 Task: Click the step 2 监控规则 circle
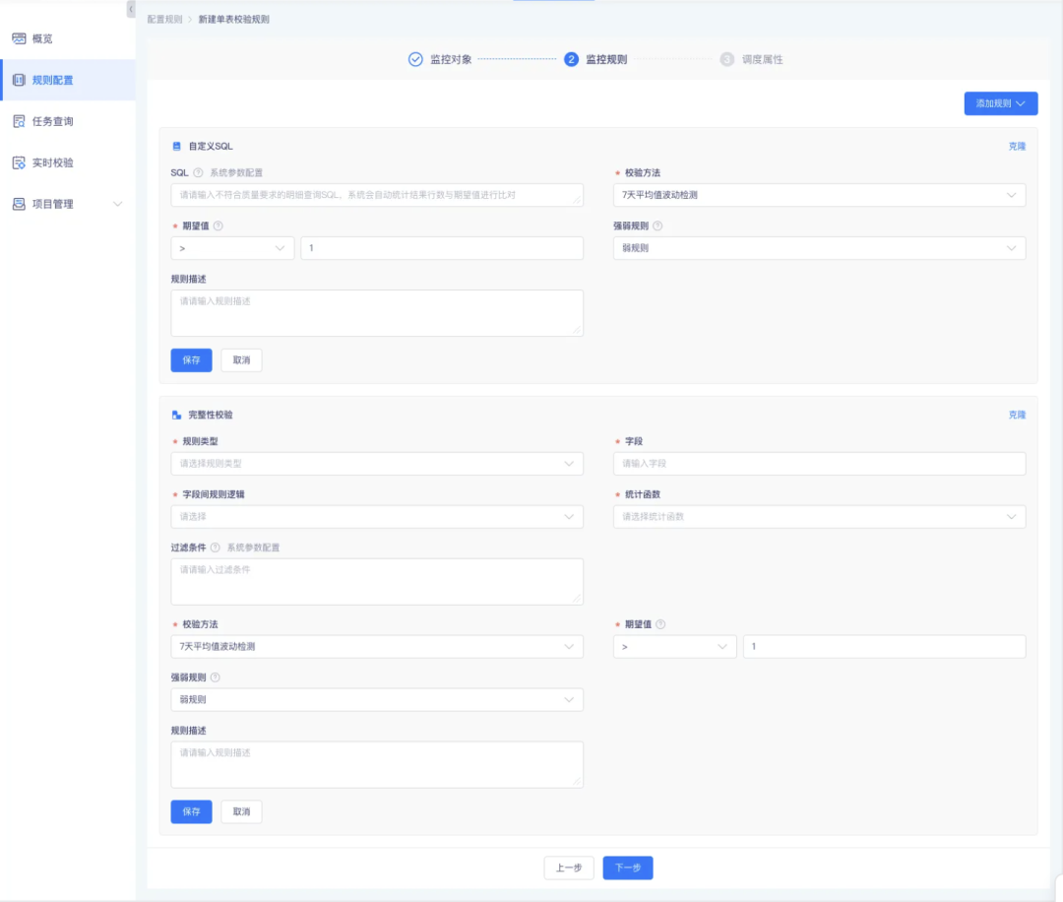572,60
